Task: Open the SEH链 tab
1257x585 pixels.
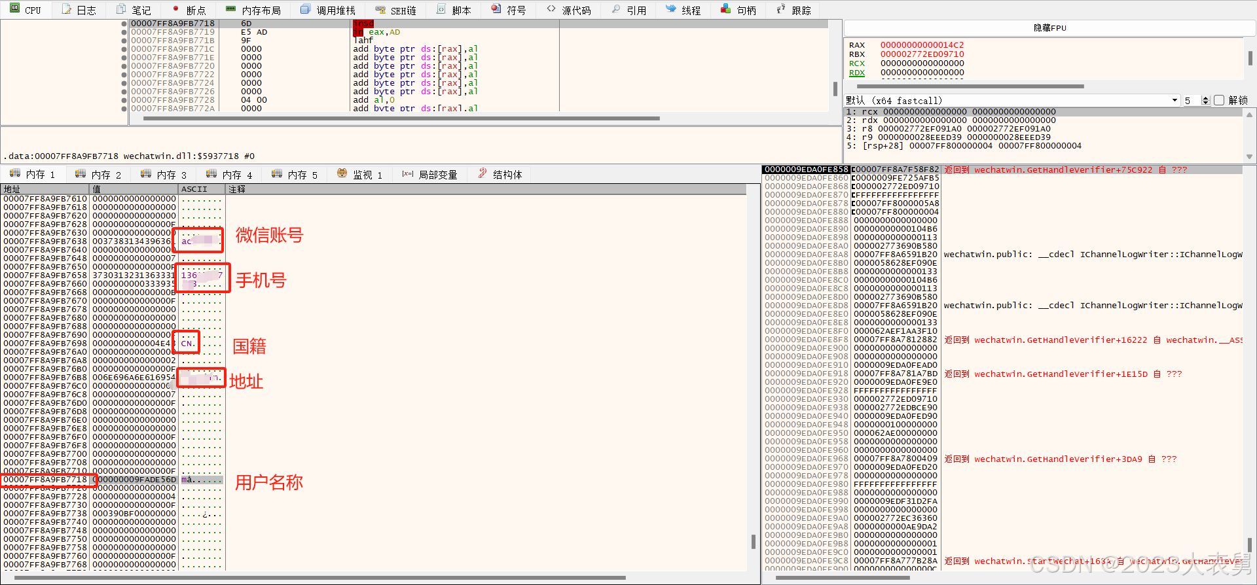Action: click(395, 10)
